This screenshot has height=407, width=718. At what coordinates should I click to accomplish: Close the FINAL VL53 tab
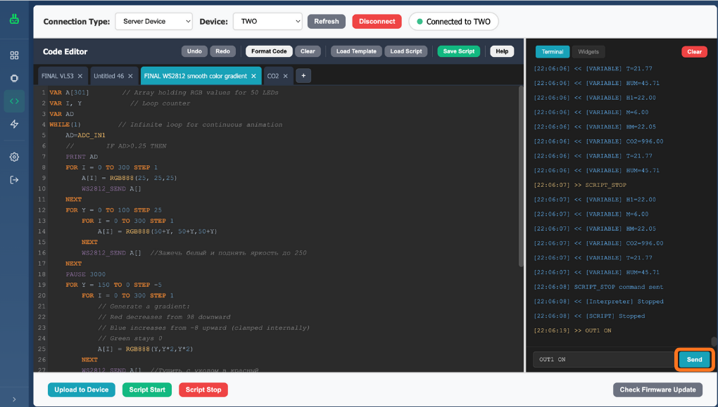click(80, 76)
